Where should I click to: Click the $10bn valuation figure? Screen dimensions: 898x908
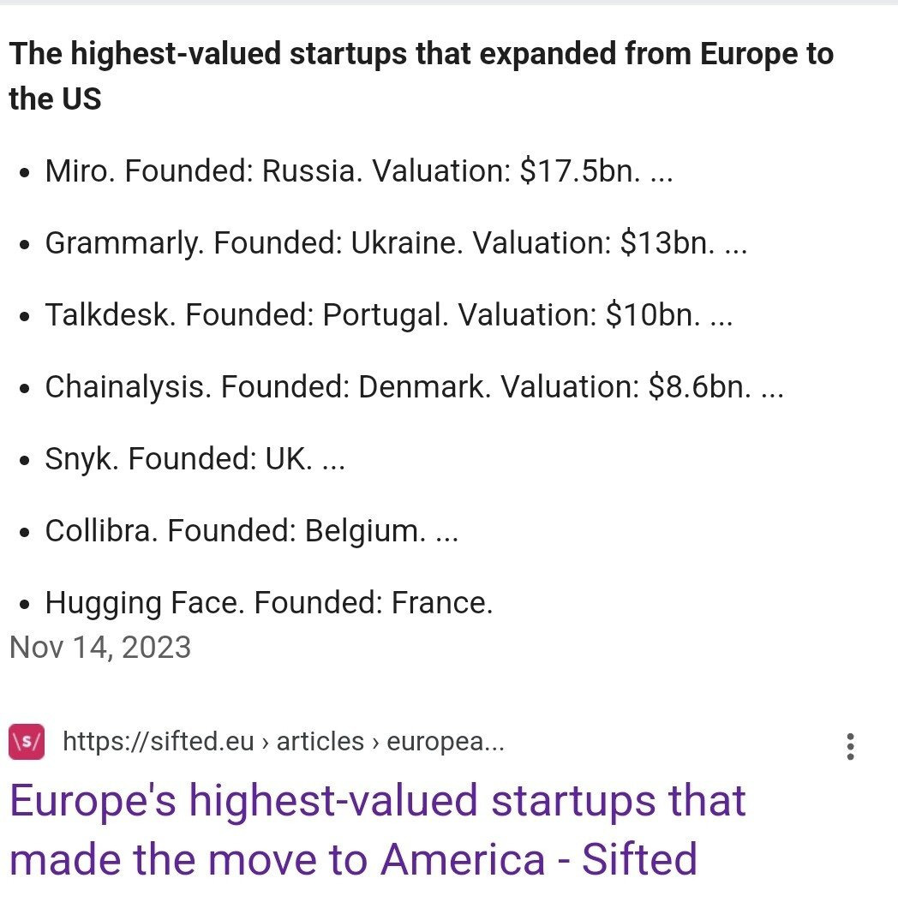653,316
